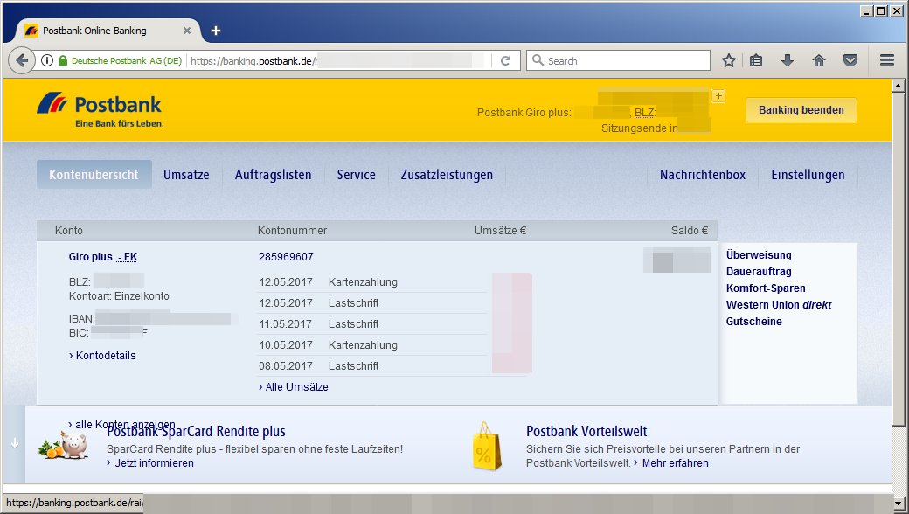Click the Umsätze € column header
909x514 pixels.
500,231
